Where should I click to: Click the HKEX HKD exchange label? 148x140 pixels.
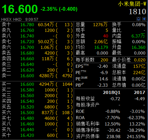11,20
